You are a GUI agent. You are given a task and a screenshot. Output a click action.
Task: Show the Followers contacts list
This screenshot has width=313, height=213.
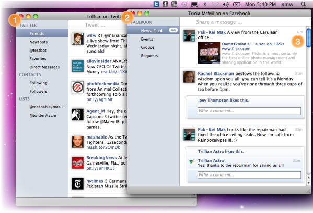pos(42,91)
